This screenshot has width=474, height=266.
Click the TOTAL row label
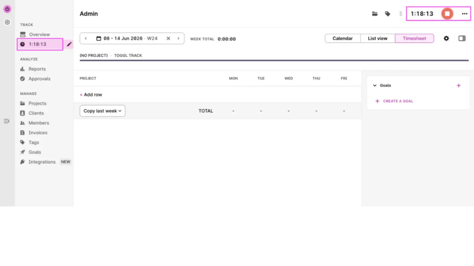(206, 111)
